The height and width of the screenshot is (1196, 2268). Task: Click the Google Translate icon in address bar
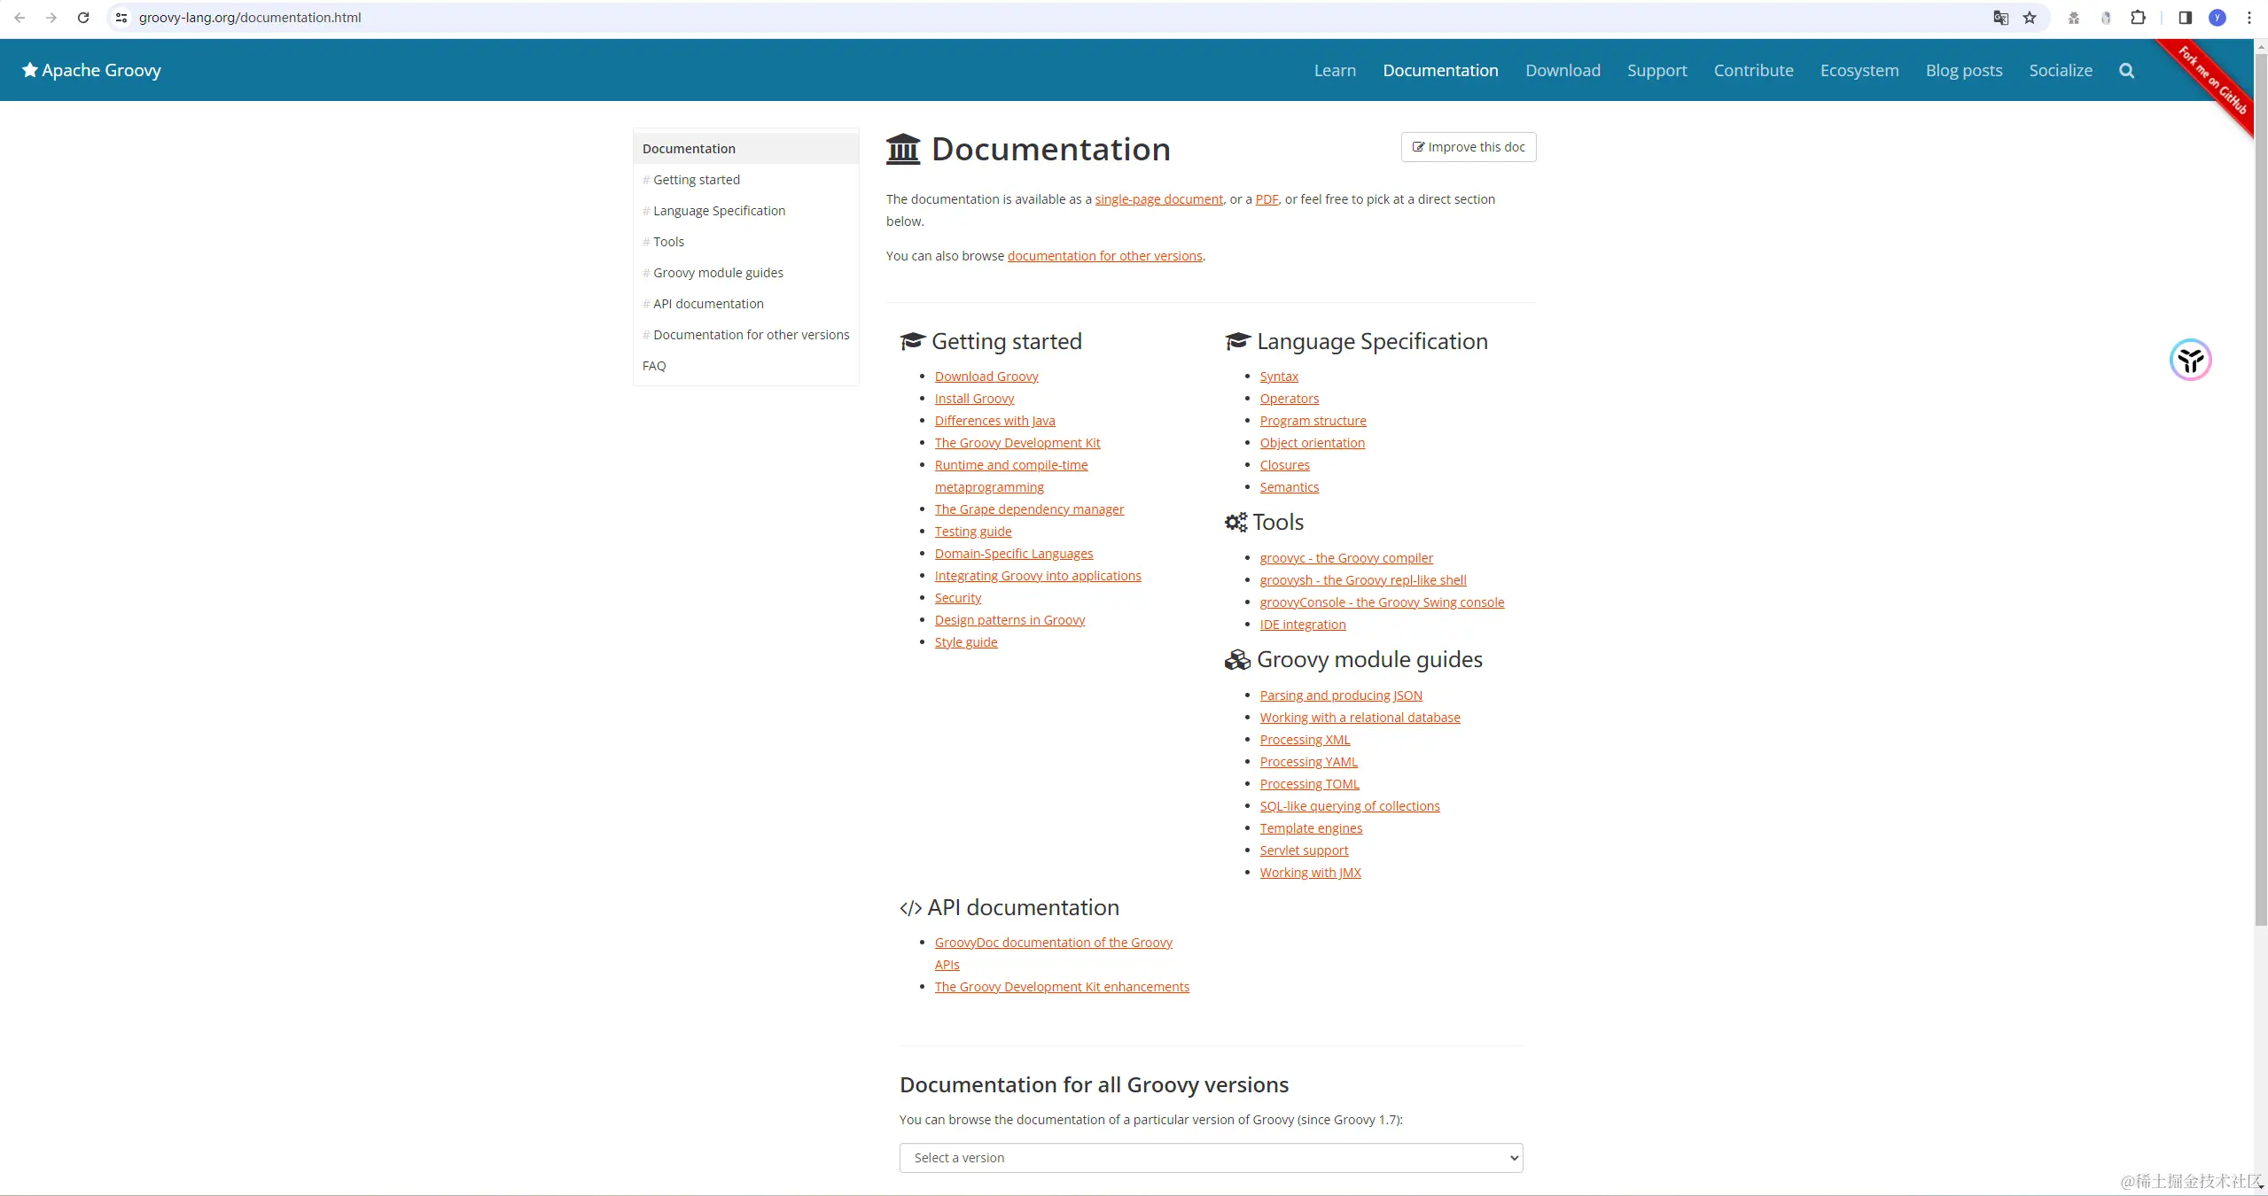coord(2000,18)
